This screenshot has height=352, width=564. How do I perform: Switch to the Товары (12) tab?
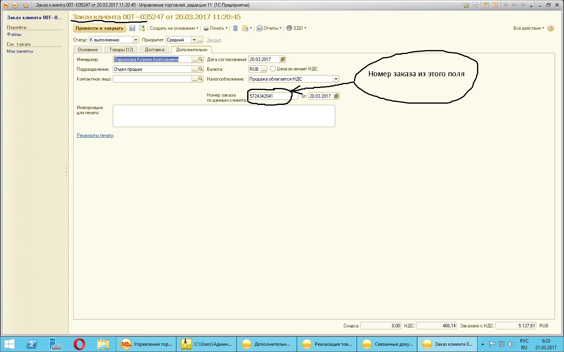pos(121,50)
